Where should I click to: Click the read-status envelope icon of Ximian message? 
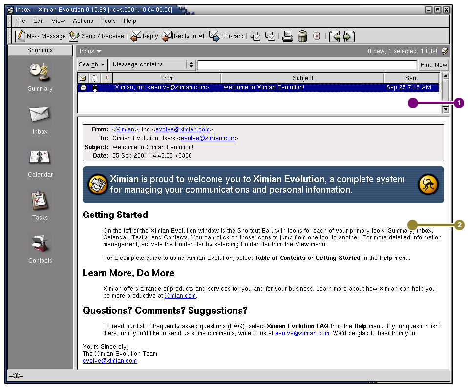click(x=83, y=87)
